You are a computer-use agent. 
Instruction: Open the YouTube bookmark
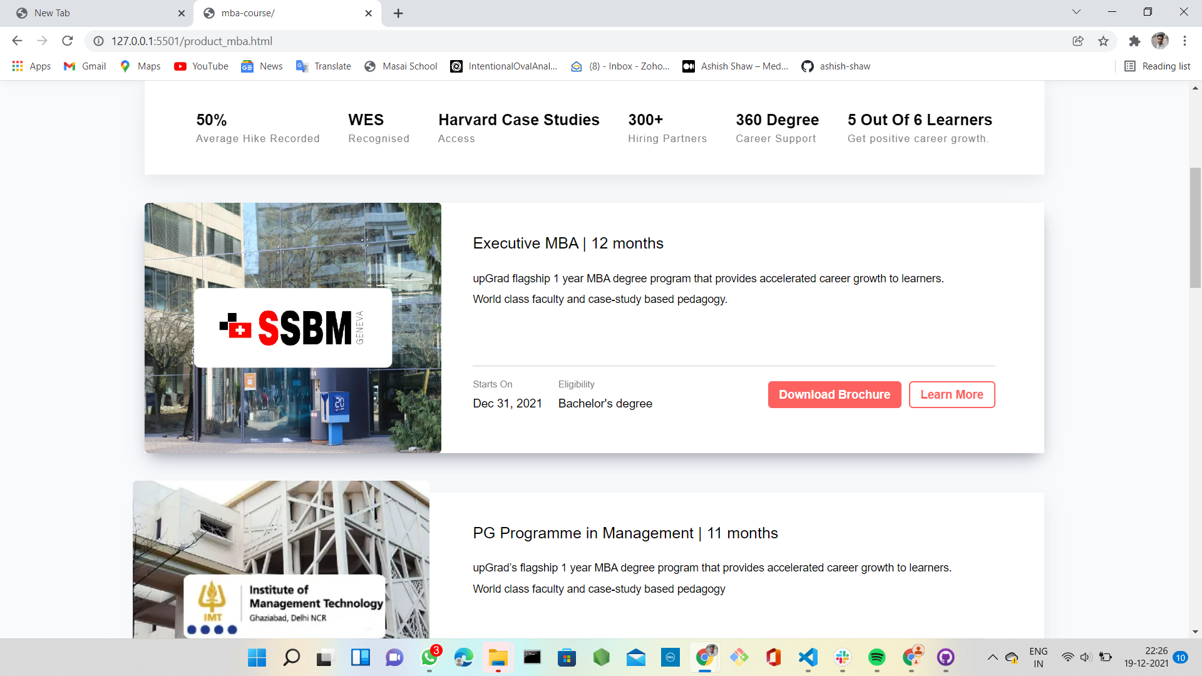(x=201, y=66)
